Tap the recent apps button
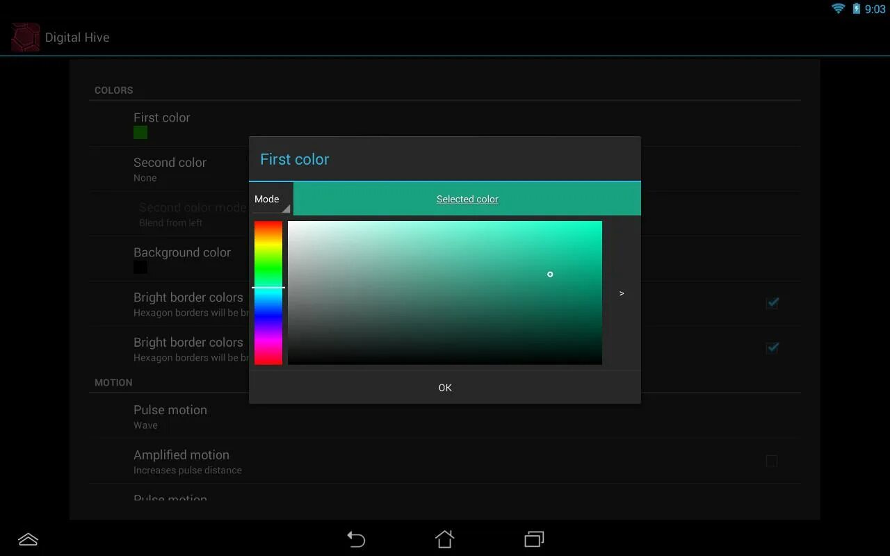Viewport: 890px width, 556px height. 534,539
